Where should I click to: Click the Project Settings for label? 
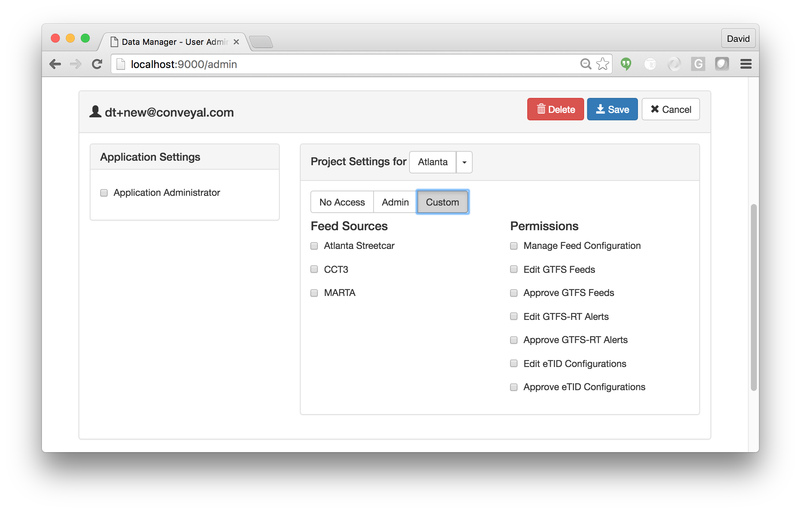(358, 161)
